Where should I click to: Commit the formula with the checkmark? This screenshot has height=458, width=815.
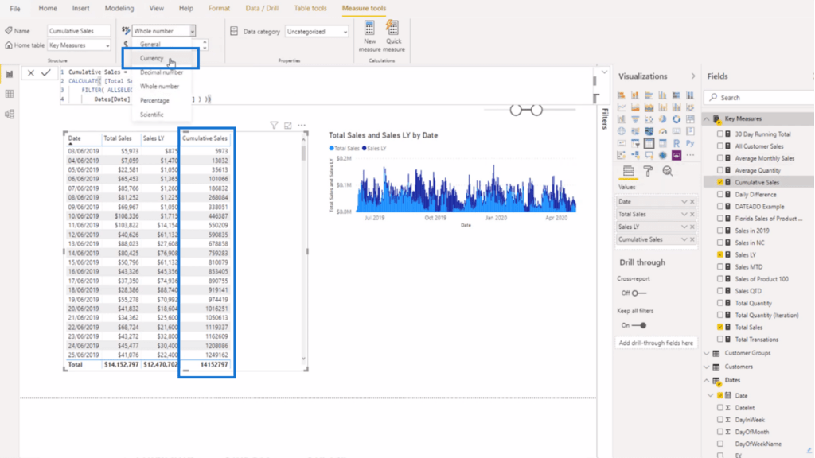(x=45, y=72)
